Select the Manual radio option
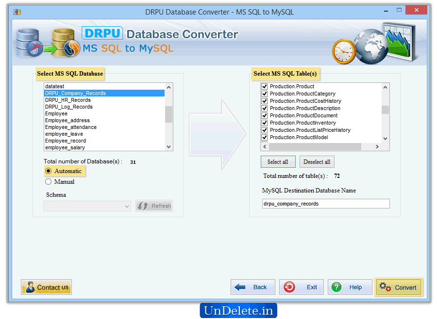 point(48,182)
